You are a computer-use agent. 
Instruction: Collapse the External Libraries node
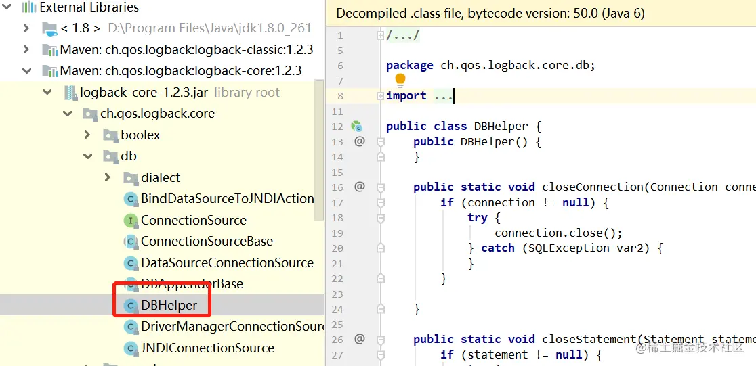[x=6, y=7]
